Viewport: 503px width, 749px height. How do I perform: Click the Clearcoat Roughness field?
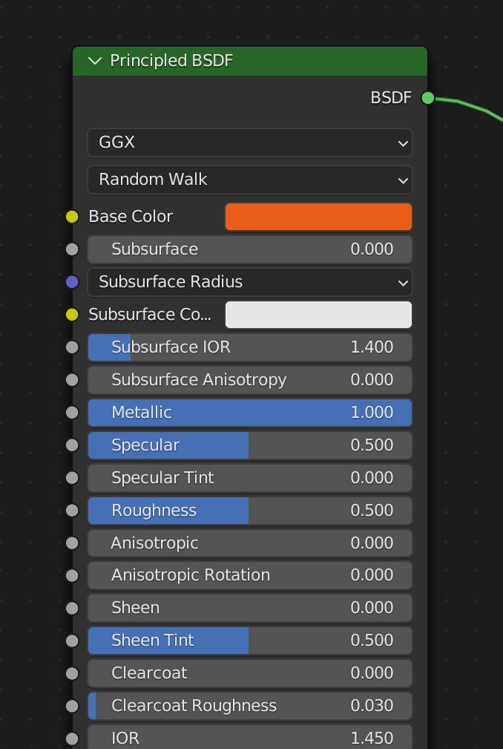(250, 705)
